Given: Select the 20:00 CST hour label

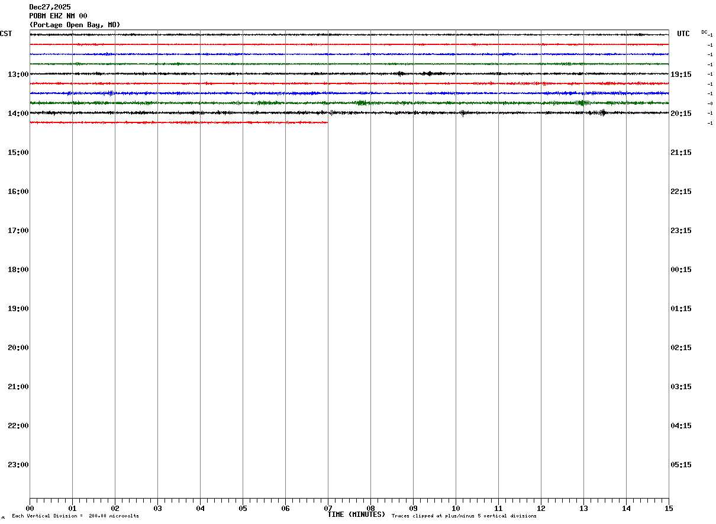Looking at the screenshot, I should [18, 347].
